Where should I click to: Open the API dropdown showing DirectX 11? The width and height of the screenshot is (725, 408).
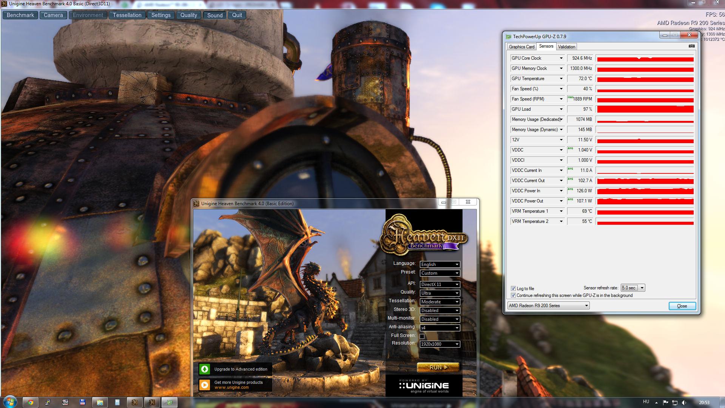click(x=440, y=284)
